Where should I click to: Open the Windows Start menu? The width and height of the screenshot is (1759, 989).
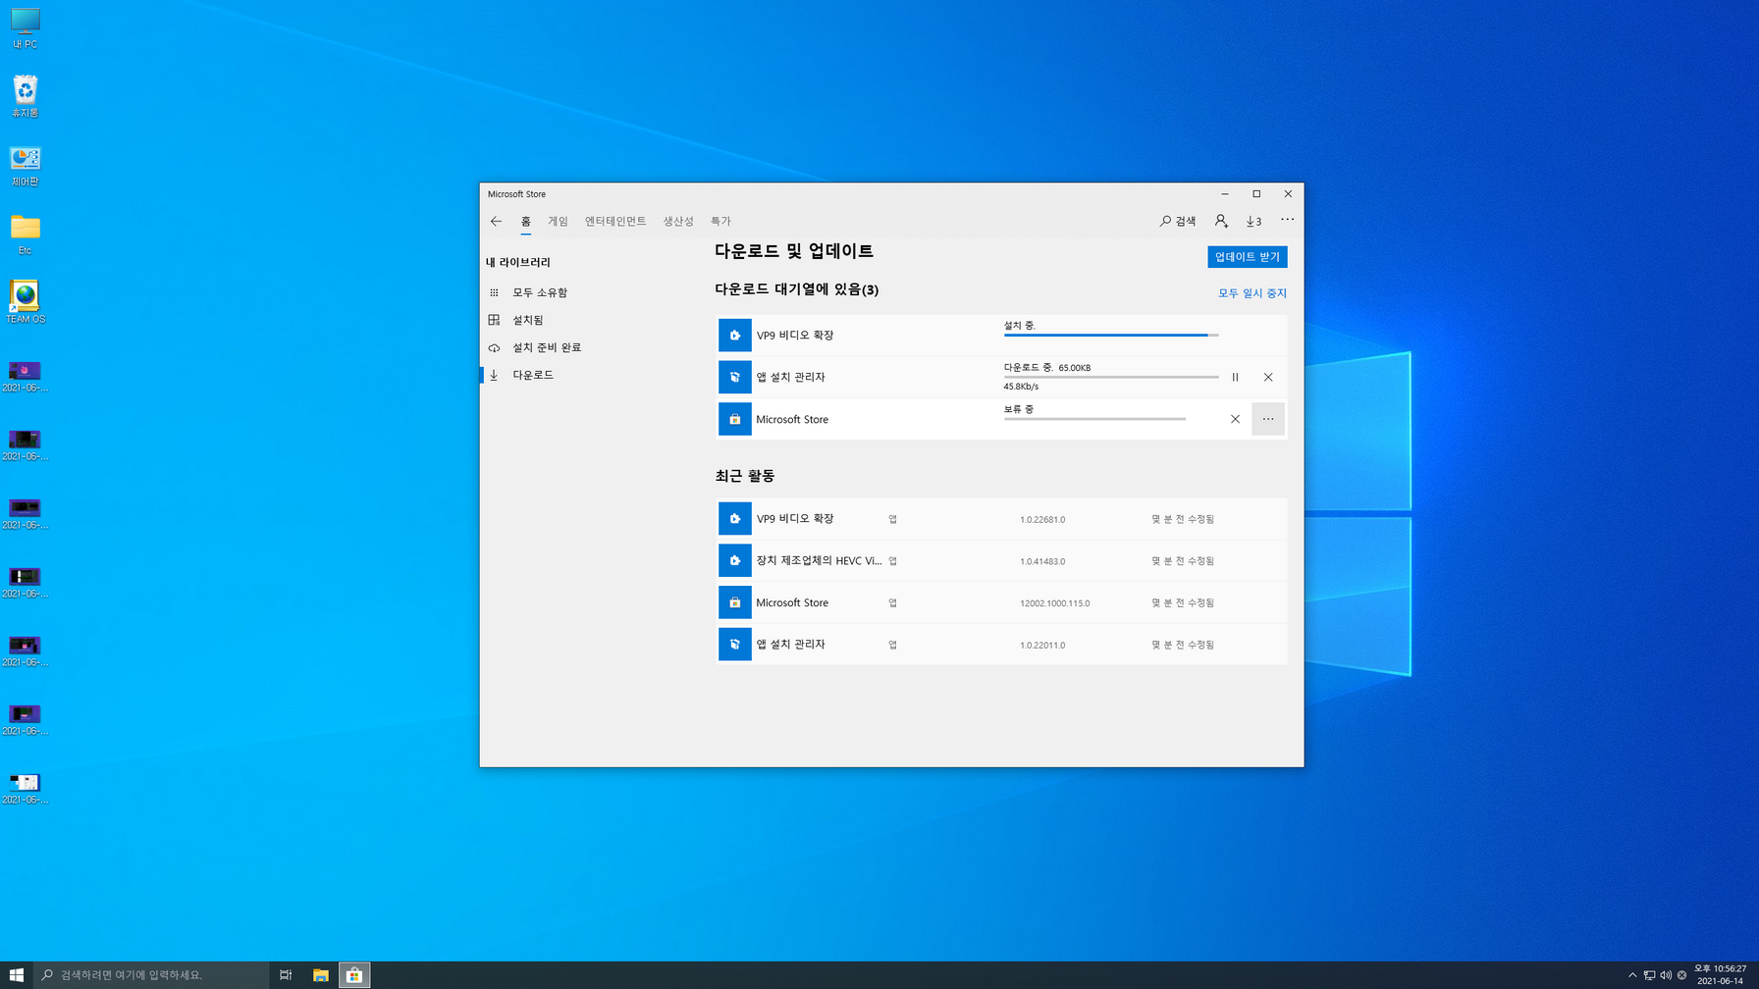17,974
